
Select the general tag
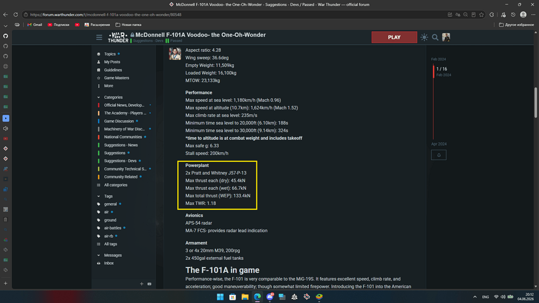(110, 204)
